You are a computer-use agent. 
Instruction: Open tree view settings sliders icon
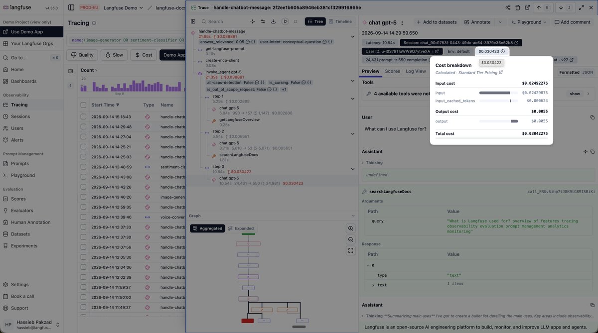(263, 21)
